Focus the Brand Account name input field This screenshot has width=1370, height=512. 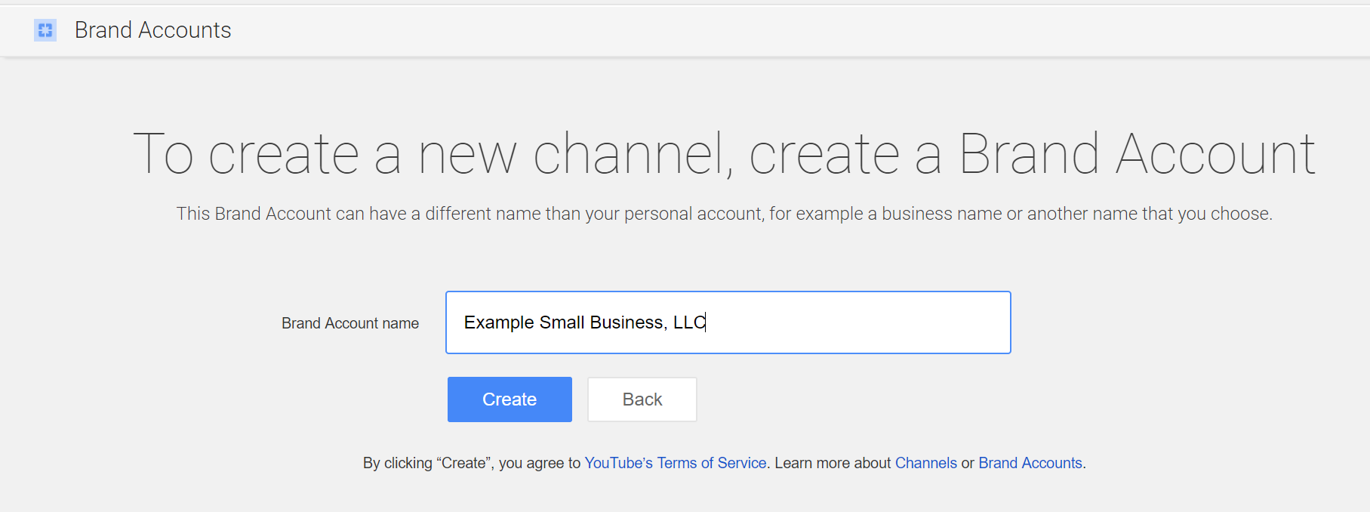pyautogui.click(x=728, y=322)
